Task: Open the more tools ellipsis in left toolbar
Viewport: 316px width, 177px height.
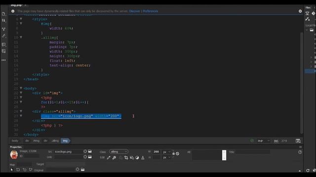Action: [3, 60]
